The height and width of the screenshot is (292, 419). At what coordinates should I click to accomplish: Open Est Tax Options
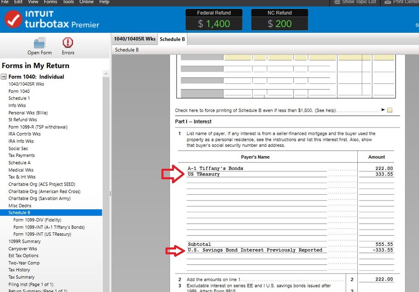click(x=23, y=255)
